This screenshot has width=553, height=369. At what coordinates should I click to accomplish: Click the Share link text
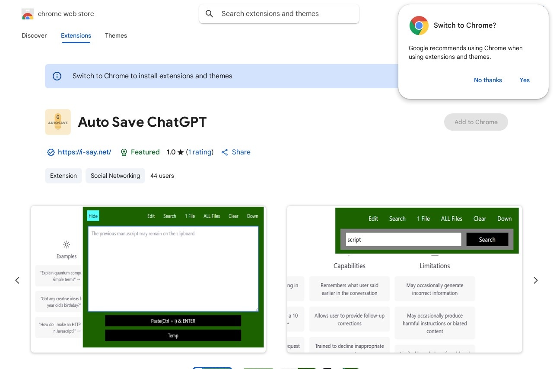(x=241, y=152)
